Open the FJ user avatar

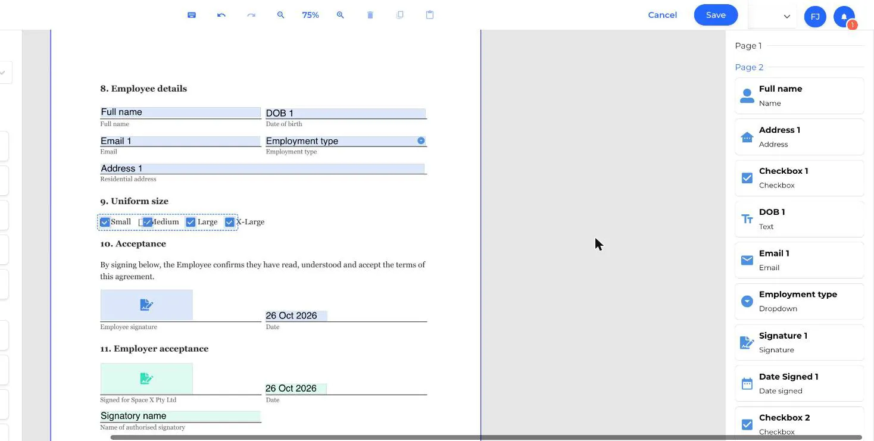[x=815, y=16]
